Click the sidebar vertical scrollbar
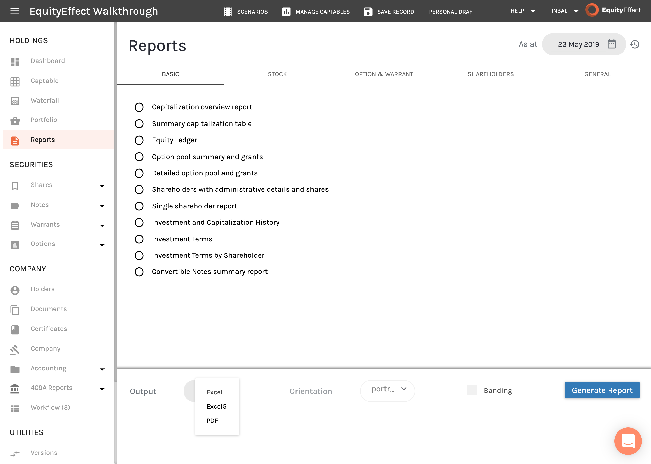The width and height of the screenshot is (651, 464). click(x=115, y=202)
